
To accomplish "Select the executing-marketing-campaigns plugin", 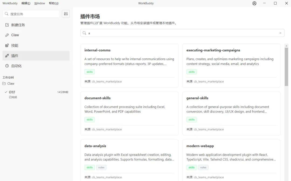I will tap(231, 65).
